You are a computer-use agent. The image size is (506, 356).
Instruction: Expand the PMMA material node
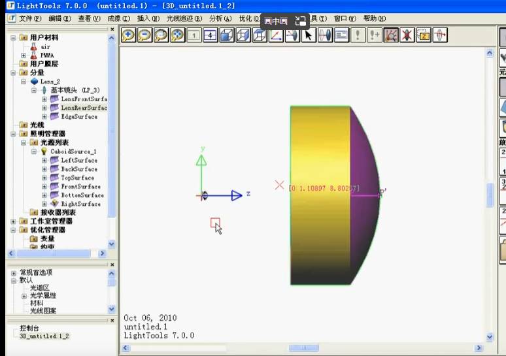[24, 56]
